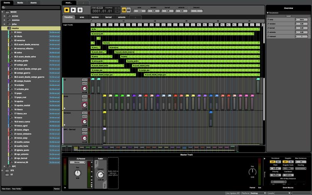Click the Pause transport button
The height and width of the screenshot is (195, 312).
80,10
